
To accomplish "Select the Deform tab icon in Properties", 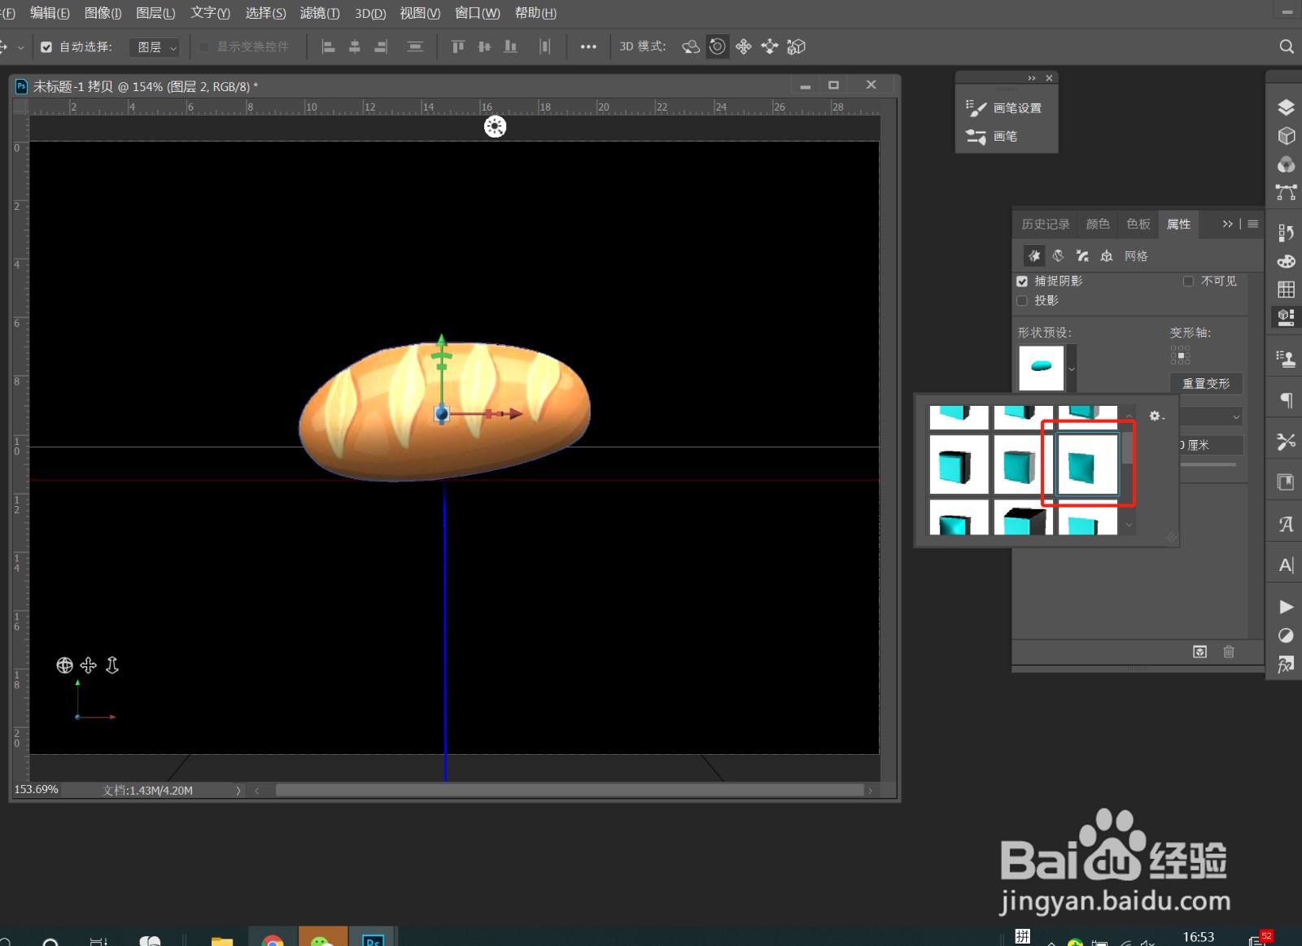I will coord(1058,256).
